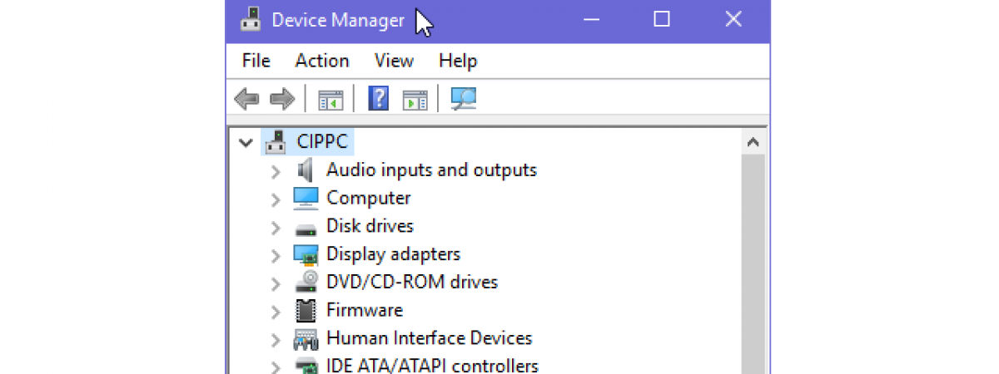Click the Firmware chip icon
Viewport: 999px width, 374px height.
click(306, 310)
